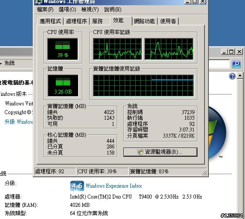
Task: Switch to the 服務 tab
Action: 97,21
